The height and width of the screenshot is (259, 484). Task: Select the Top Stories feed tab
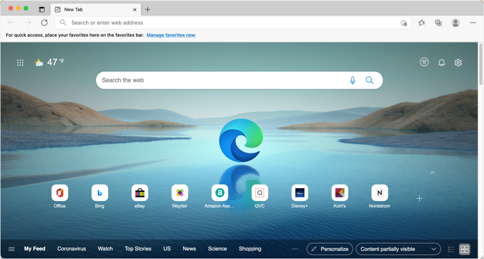(x=138, y=249)
